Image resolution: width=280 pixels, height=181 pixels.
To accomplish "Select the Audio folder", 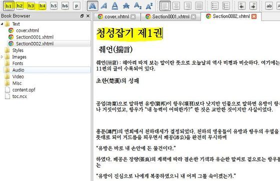I will pyautogui.click(x=18, y=70).
